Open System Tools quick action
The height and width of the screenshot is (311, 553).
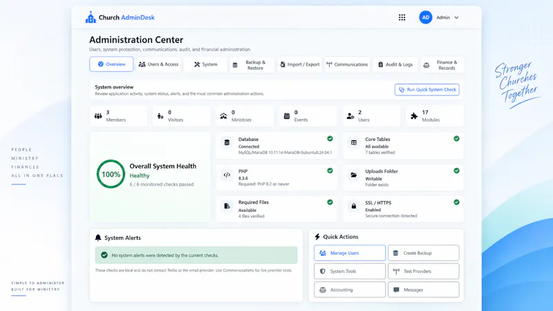point(350,271)
